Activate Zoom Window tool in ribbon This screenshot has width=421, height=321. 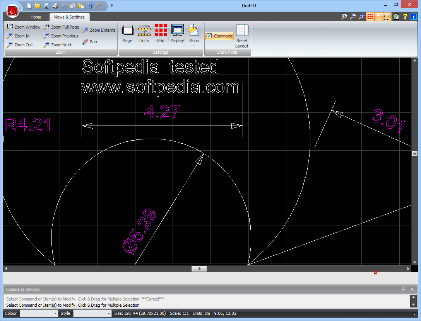24,27
